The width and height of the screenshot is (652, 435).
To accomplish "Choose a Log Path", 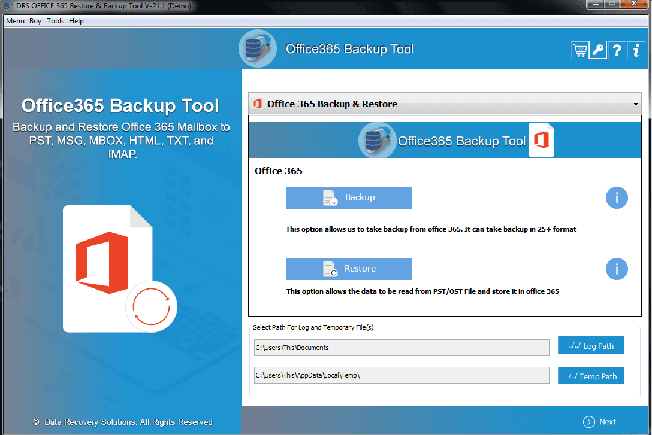I will point(591,345).
